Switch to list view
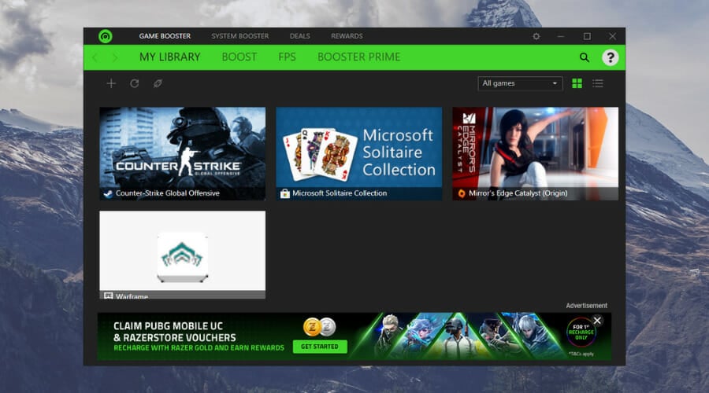 (598, 83)
